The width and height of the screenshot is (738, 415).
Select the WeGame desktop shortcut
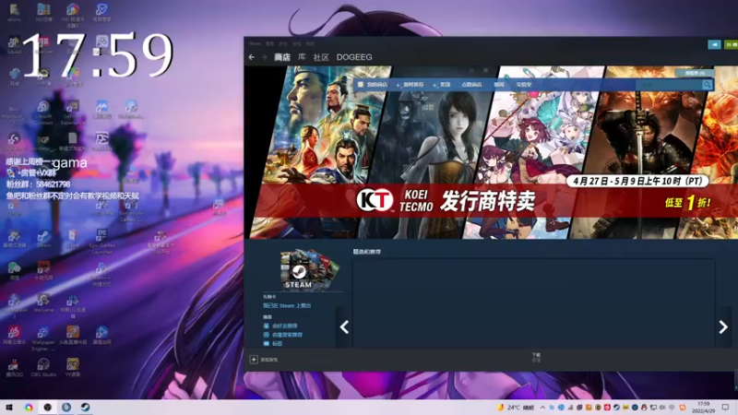pyautogui.click(x=43, y=303)
